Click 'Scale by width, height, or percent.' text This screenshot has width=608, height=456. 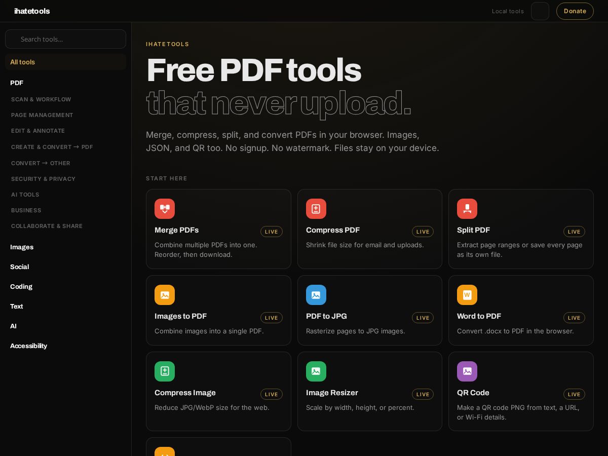tap(360, 407)
